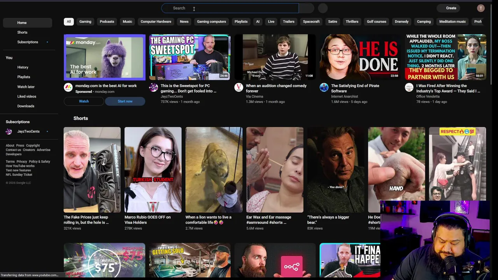Select the Camping filter chip

[424, 22]
